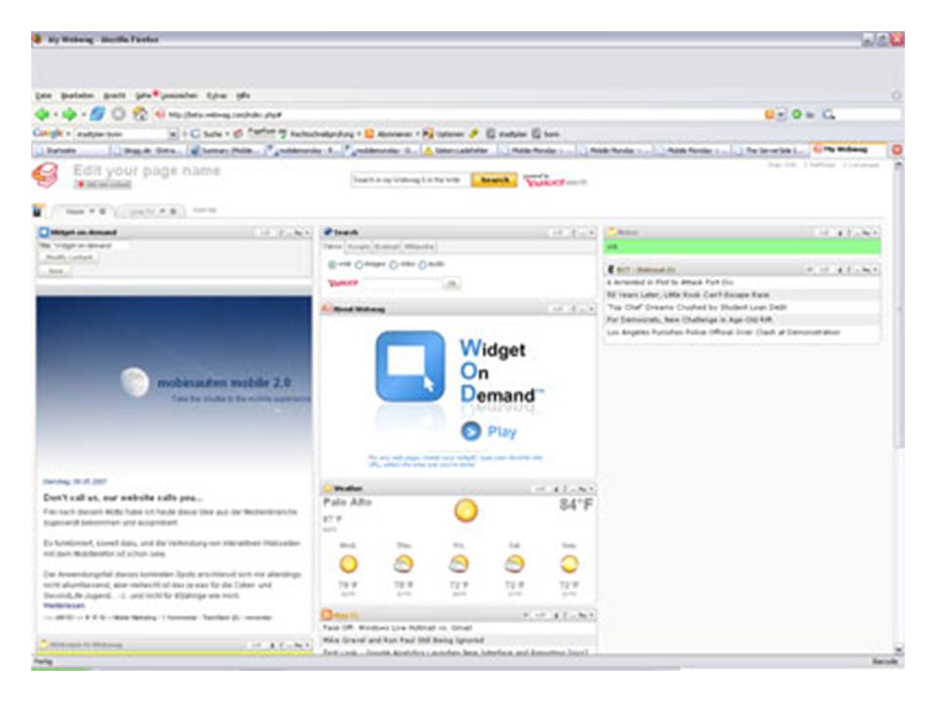Screen dimensions: 936x702
Task: Click the Widget on demand header icon
Action: [x=44, y=232]
